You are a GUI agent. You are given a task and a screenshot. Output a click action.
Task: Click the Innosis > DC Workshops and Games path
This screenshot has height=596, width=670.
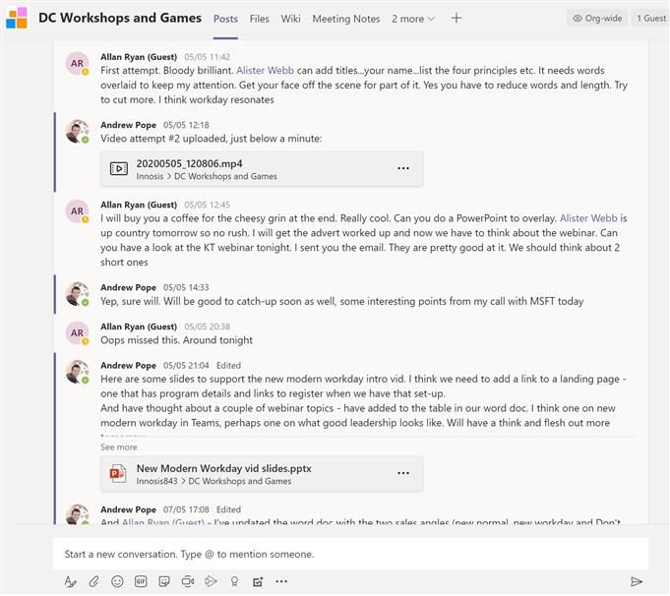pos(207,176)
